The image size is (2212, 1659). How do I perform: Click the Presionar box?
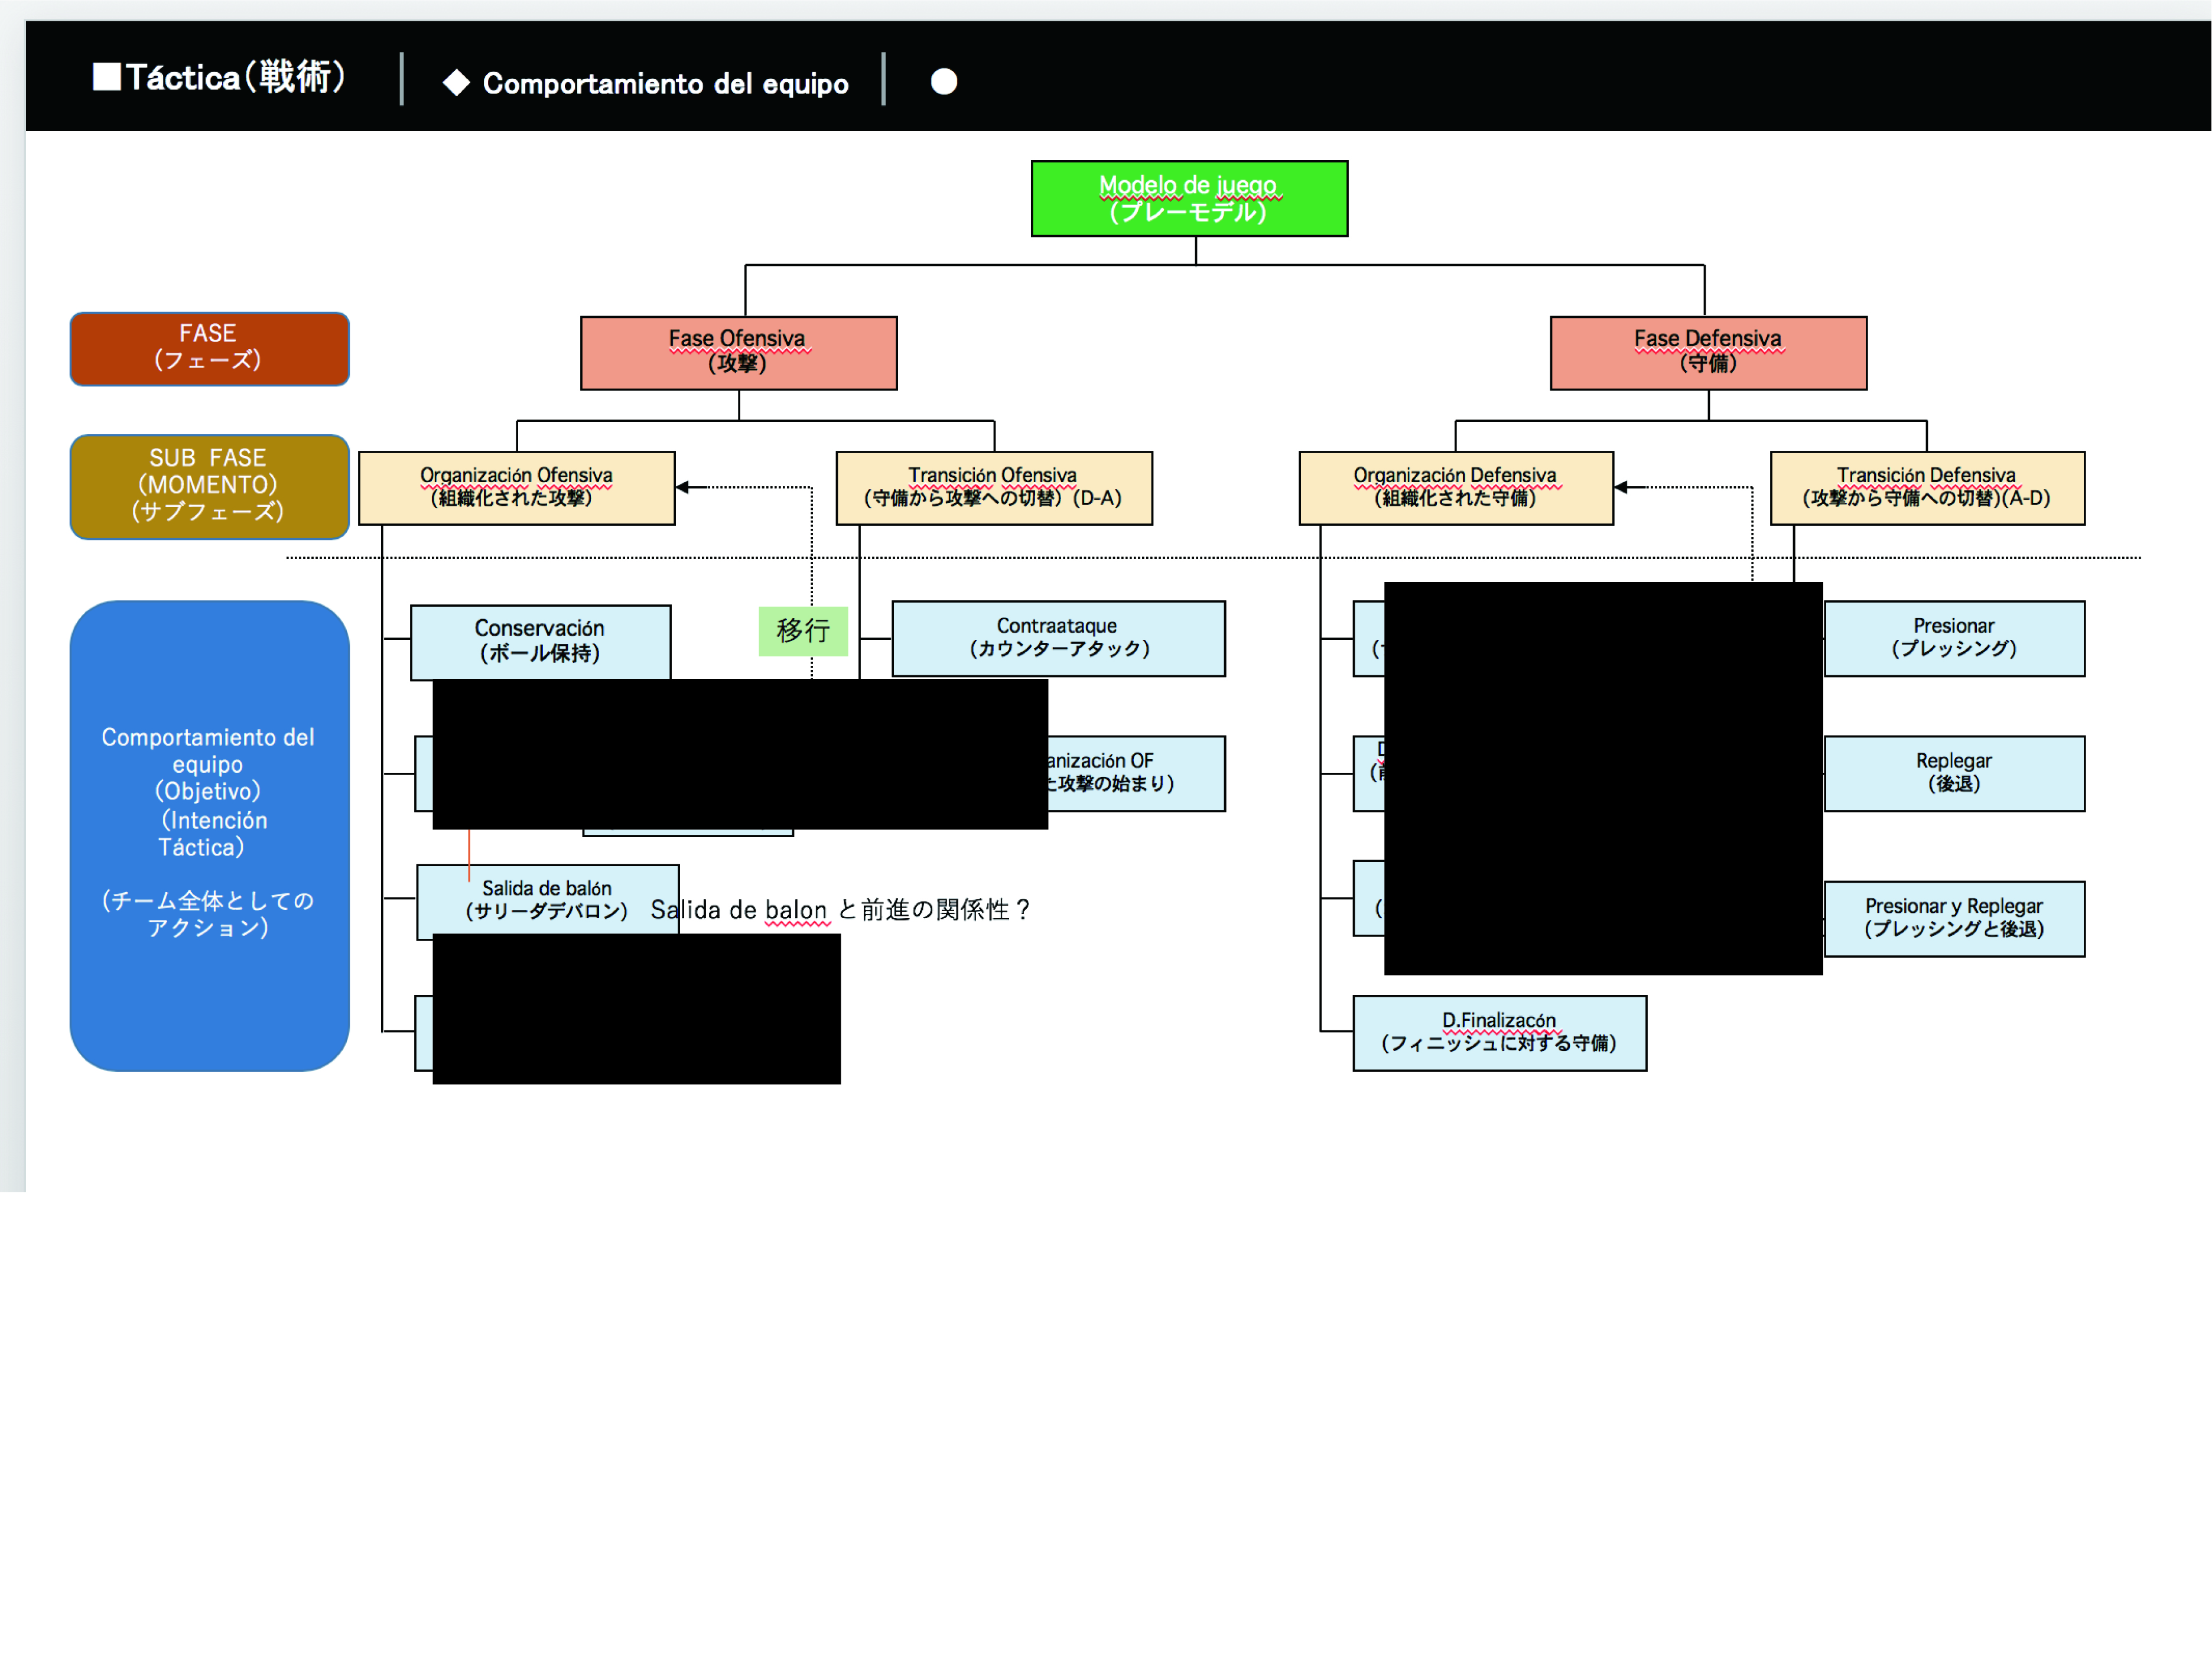click(1954, 638)
